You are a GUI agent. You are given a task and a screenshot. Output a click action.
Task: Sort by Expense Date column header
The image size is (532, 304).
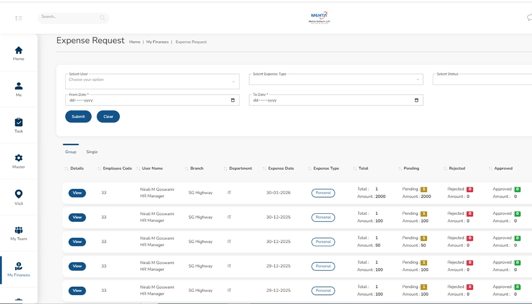coord(281,168)
